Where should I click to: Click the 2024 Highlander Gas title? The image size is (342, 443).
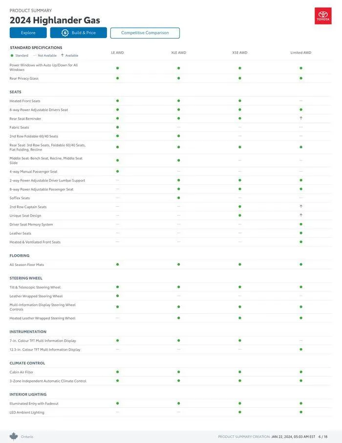[55, 20]
